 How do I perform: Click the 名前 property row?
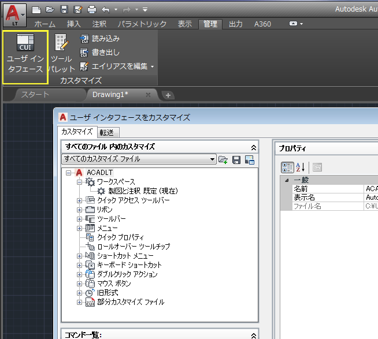335,189
